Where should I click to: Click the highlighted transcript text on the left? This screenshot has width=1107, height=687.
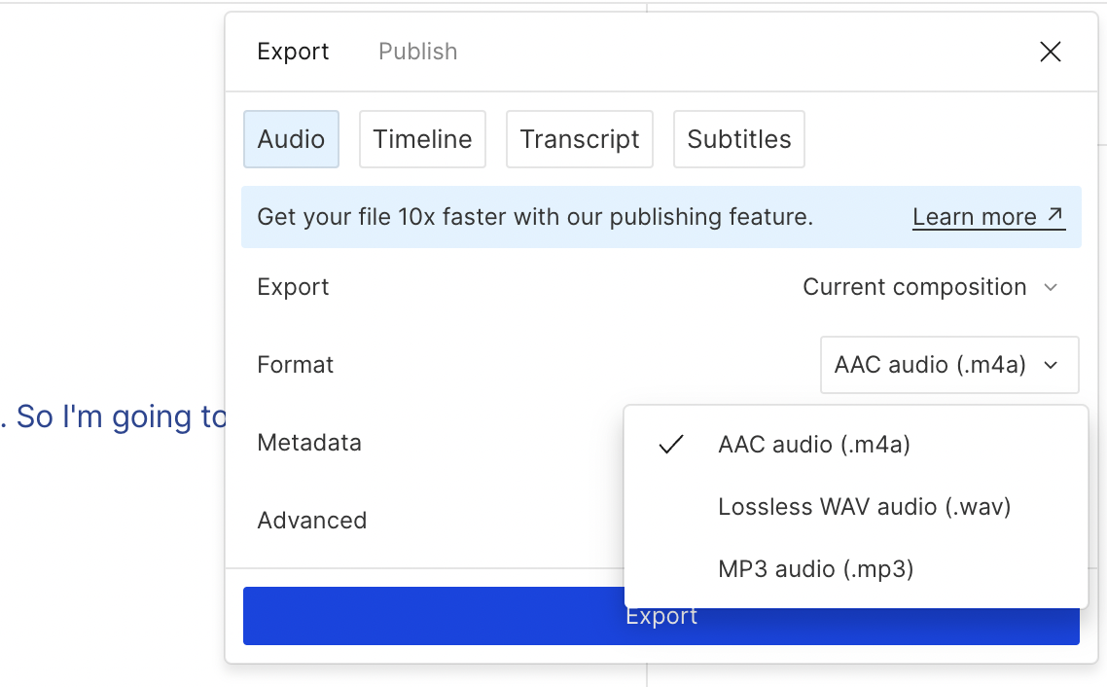112,416
